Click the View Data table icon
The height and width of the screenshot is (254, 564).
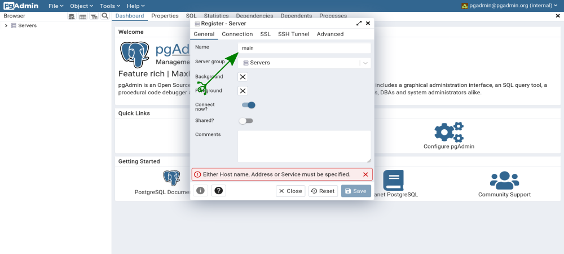[83, 16]
